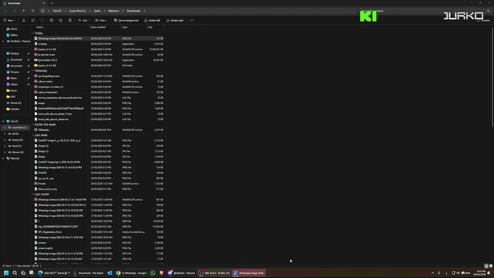Click the Rotate left button
The height and width of the screenshot is (278, 494).
(152, 20)
